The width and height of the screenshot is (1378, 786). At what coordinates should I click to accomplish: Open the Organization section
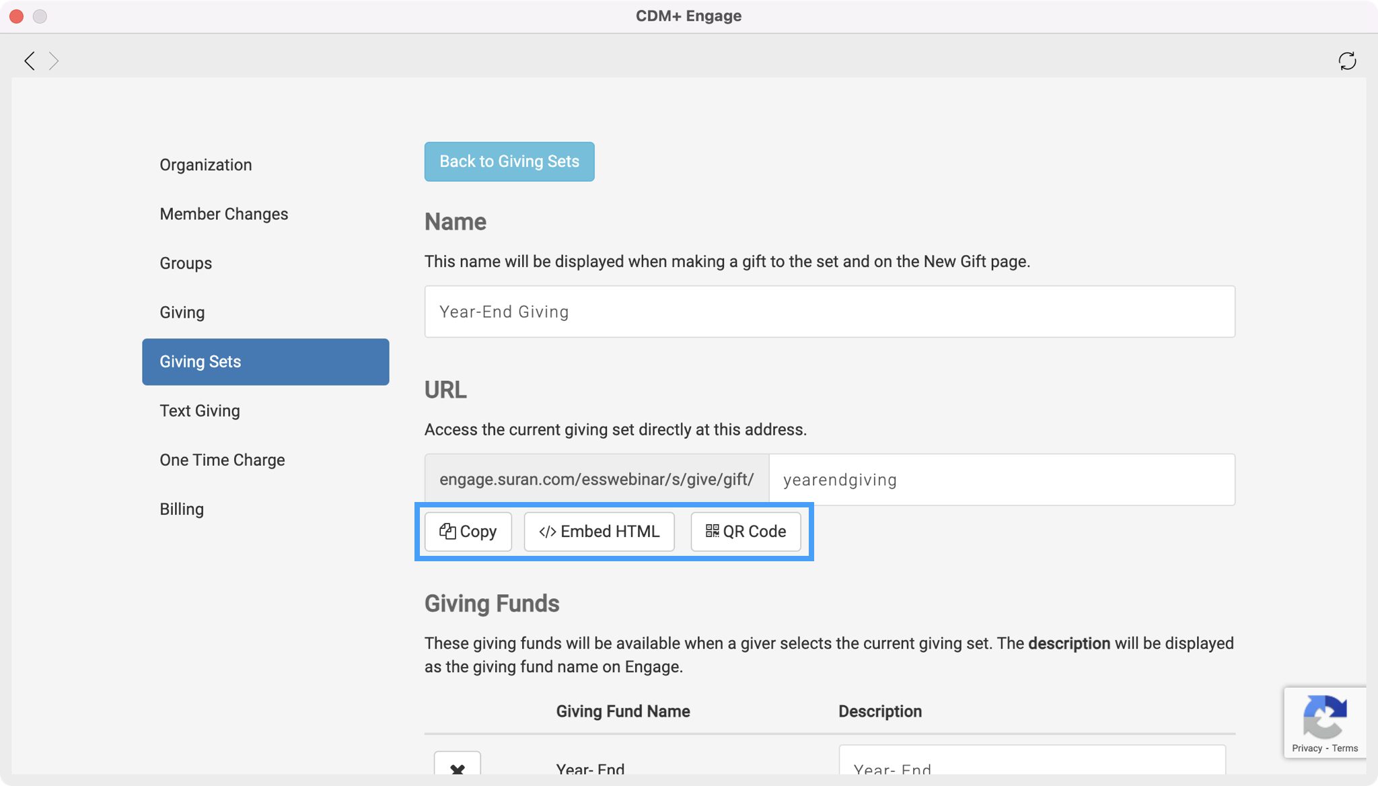tap(205, 165)
